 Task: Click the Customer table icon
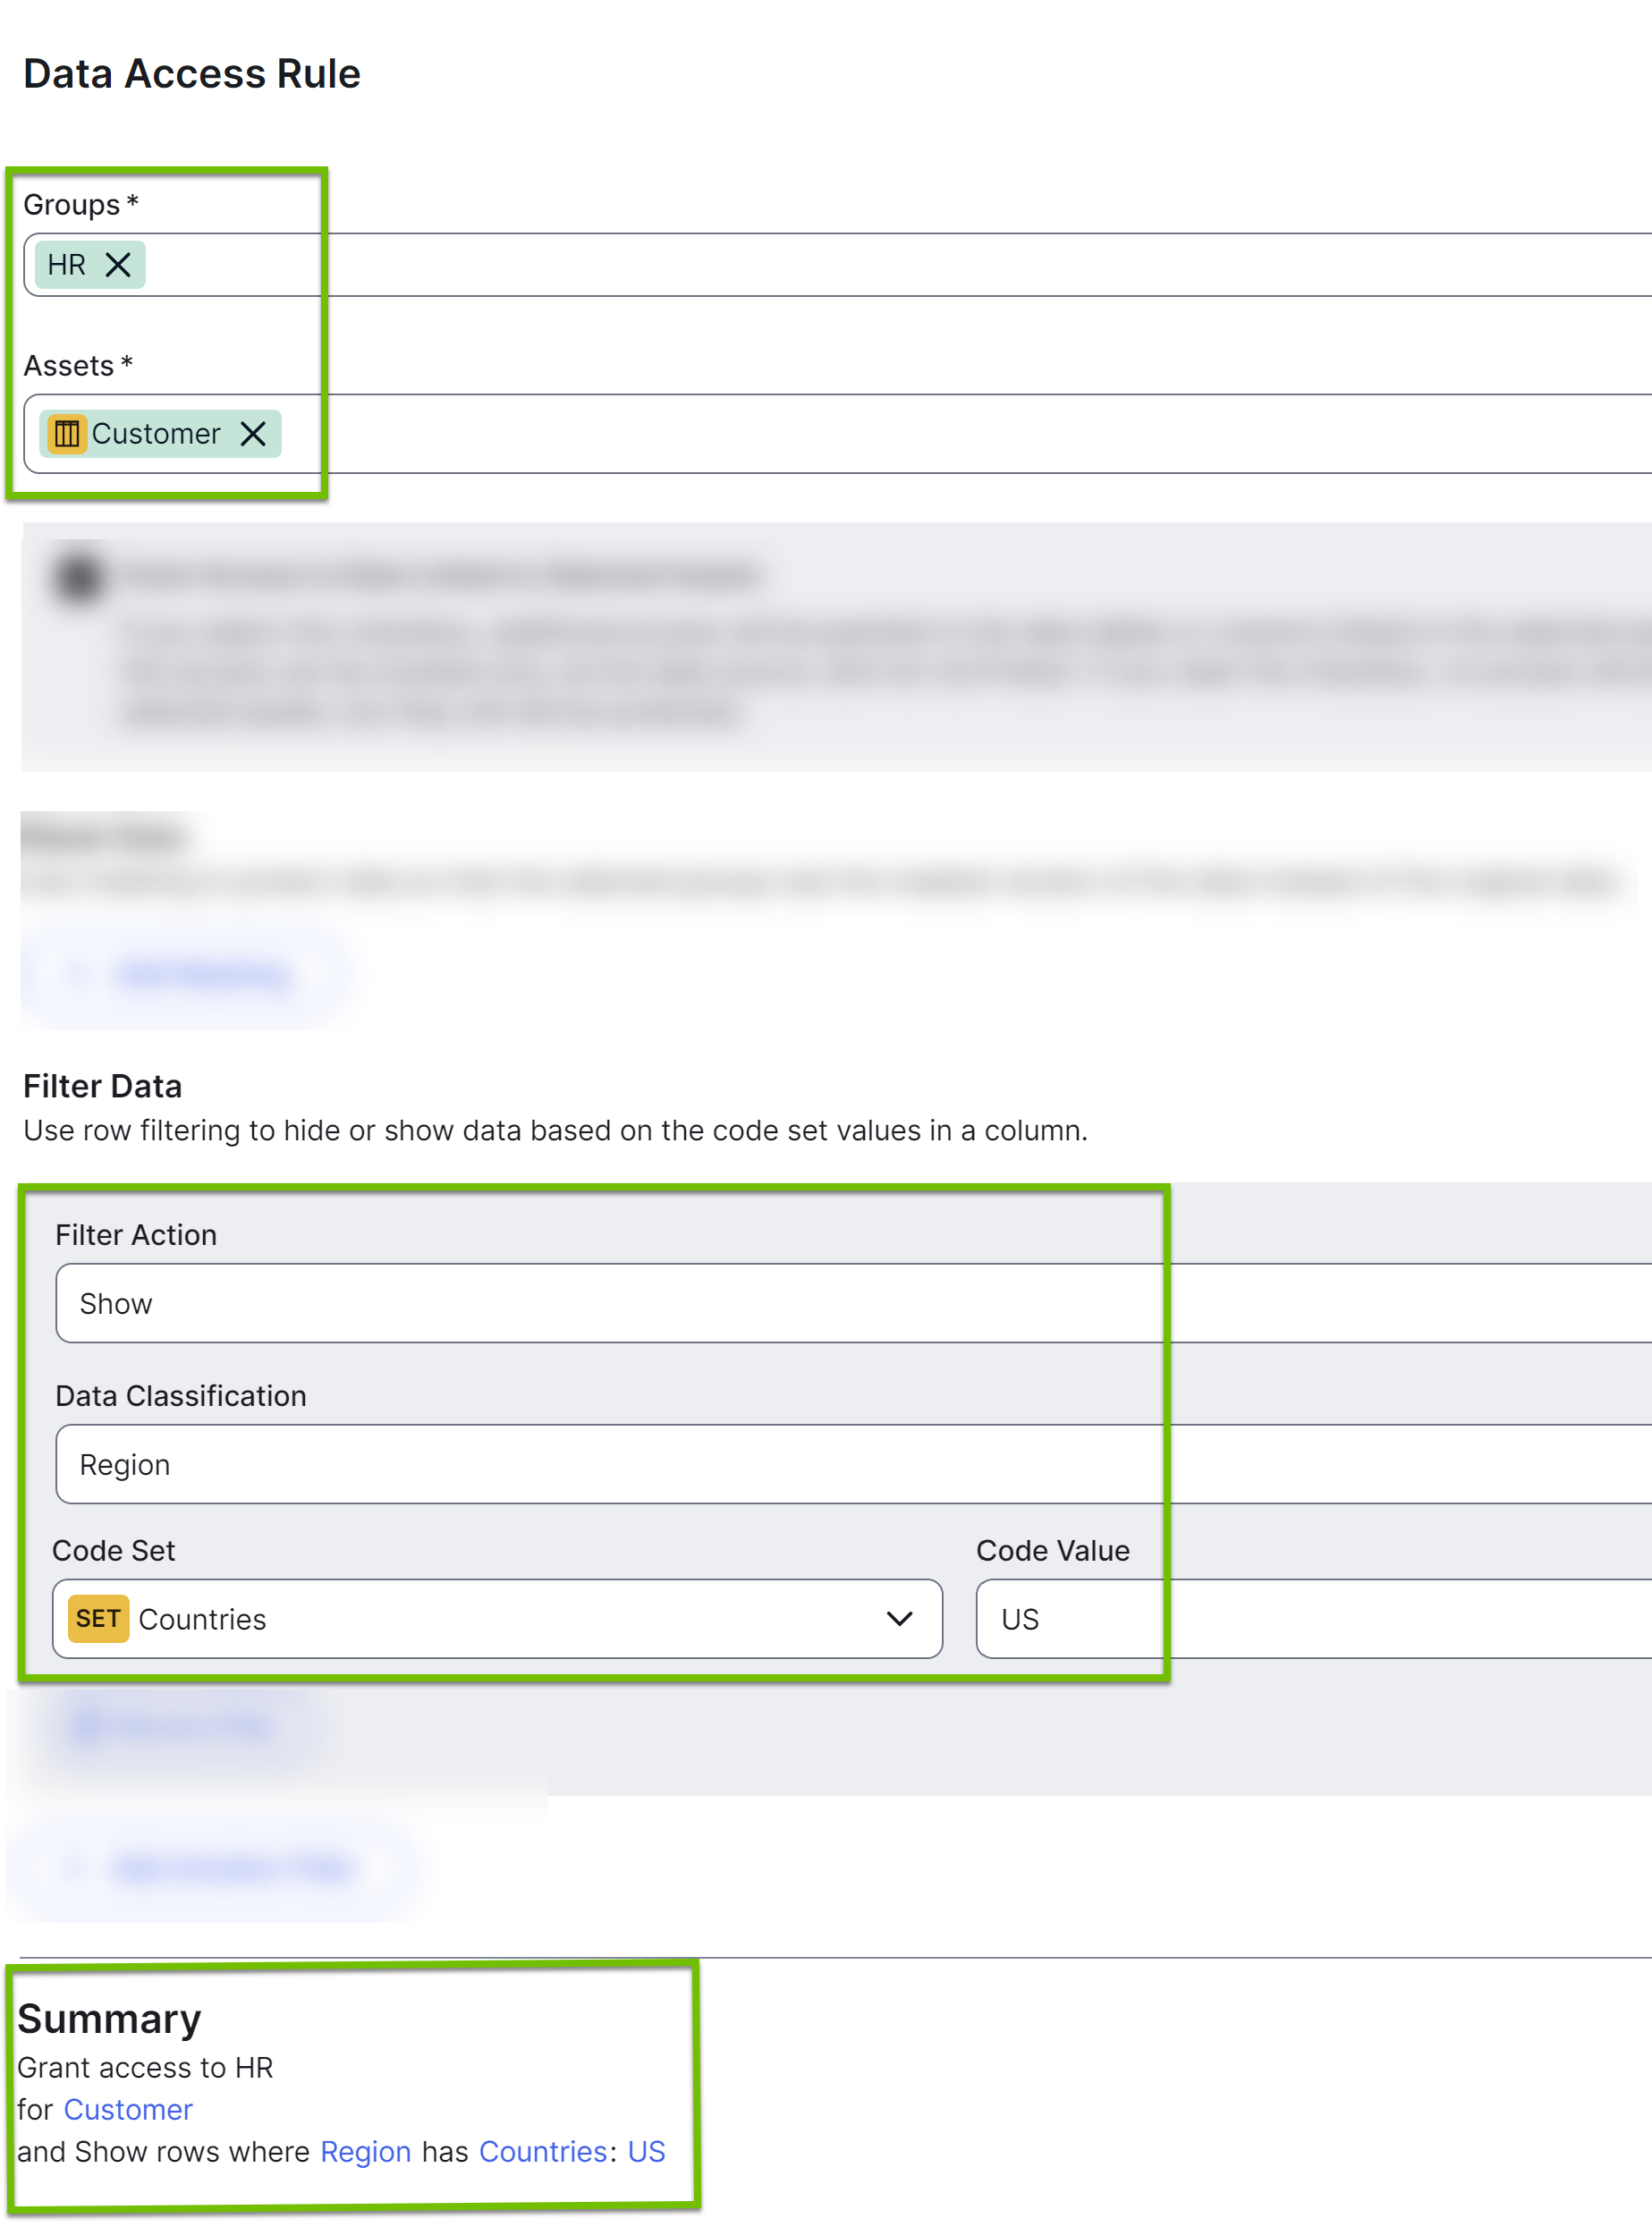67,434
